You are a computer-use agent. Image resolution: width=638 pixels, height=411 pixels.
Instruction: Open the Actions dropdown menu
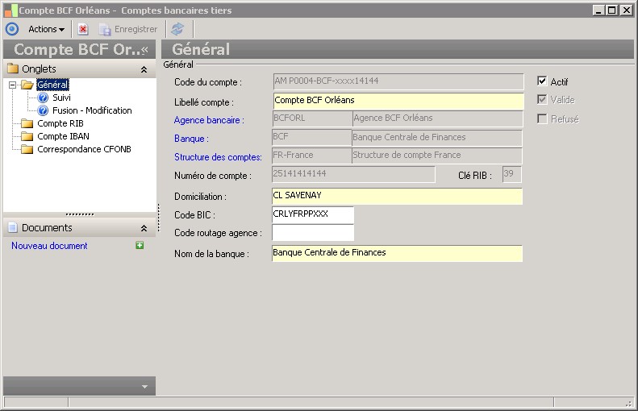pos(46,29)
